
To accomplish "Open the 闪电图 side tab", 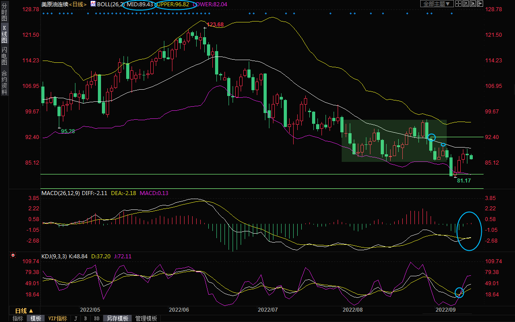I will (4, 56).
